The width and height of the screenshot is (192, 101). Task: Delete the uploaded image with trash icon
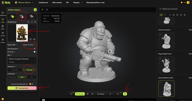click(x=34, y=39)
